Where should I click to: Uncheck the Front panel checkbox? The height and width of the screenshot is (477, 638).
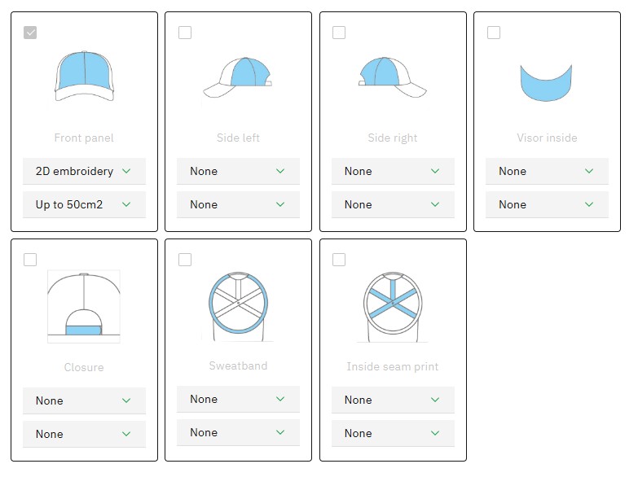click(x=30, y=33)
